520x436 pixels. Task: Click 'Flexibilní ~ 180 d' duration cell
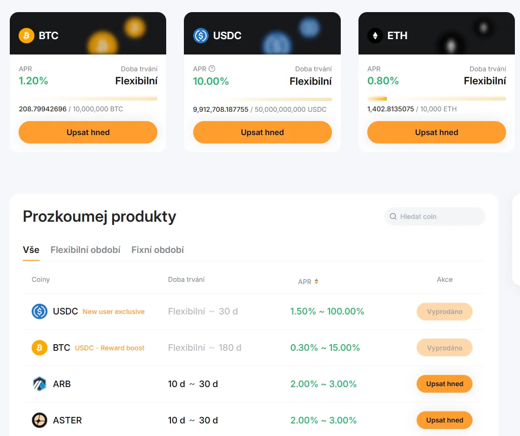(x=205, y=347)
